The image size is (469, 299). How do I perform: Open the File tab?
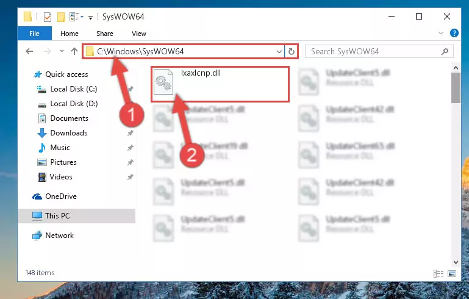(x=34, y=34)
